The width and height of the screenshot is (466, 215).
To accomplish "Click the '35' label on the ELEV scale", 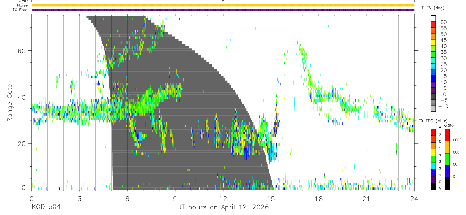I will [x=444, y=52].
